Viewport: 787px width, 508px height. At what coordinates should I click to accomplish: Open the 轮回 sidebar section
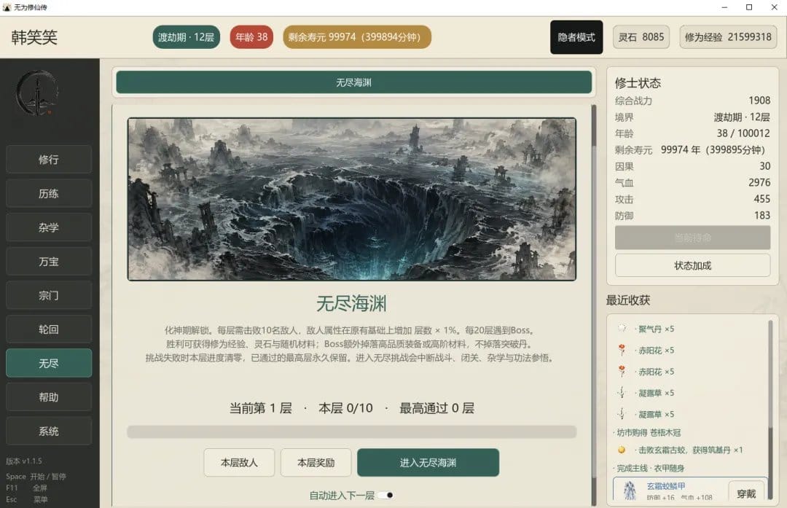[x=49, y=329]
